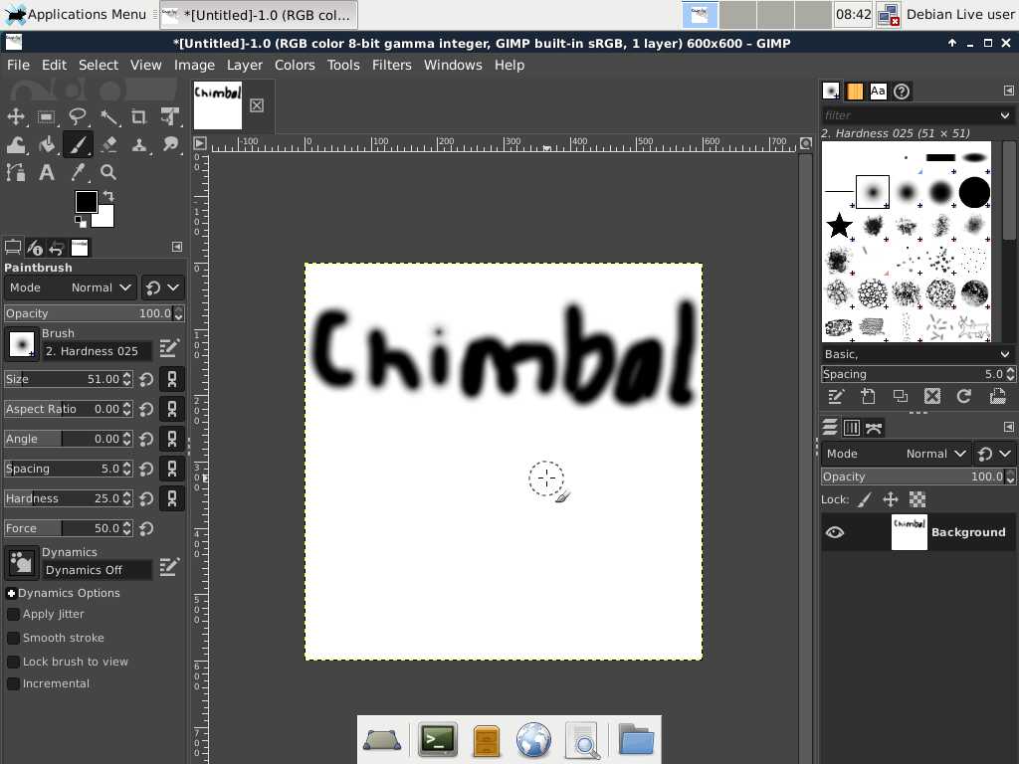The width and height of the screenshot is (1019, 764).
Task: Enable Apply Jitter checkbox
Action: click(13, 615)
